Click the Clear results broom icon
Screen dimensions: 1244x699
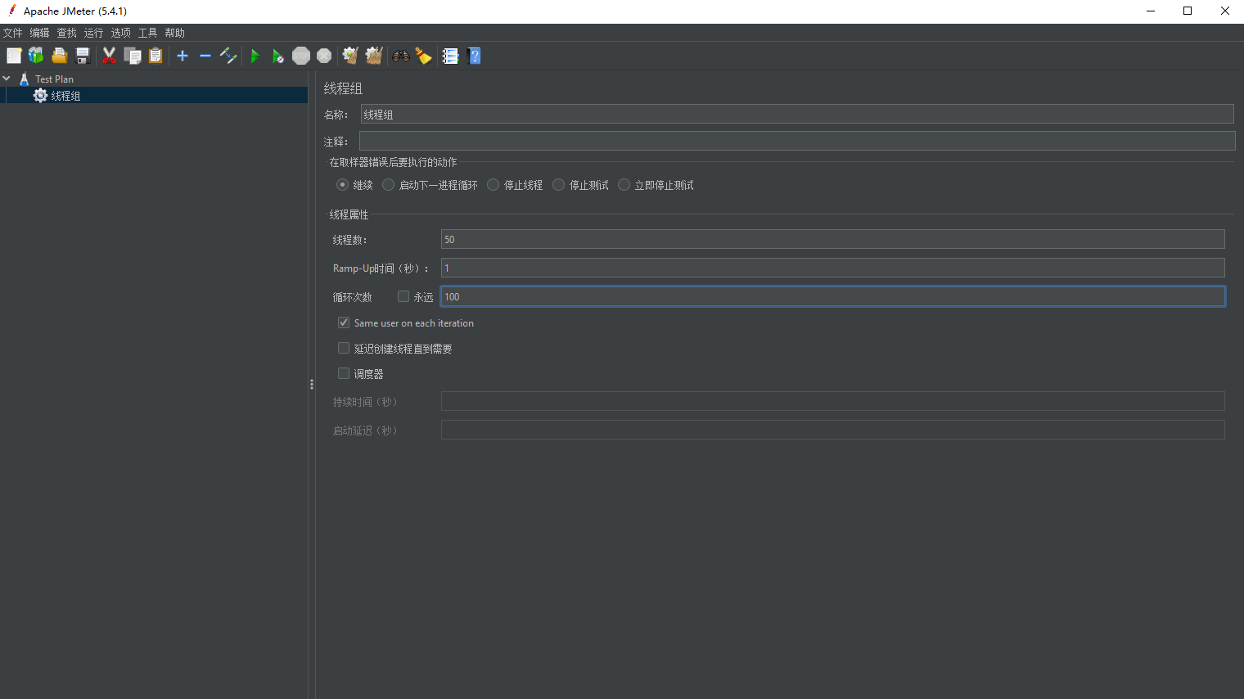350,56
